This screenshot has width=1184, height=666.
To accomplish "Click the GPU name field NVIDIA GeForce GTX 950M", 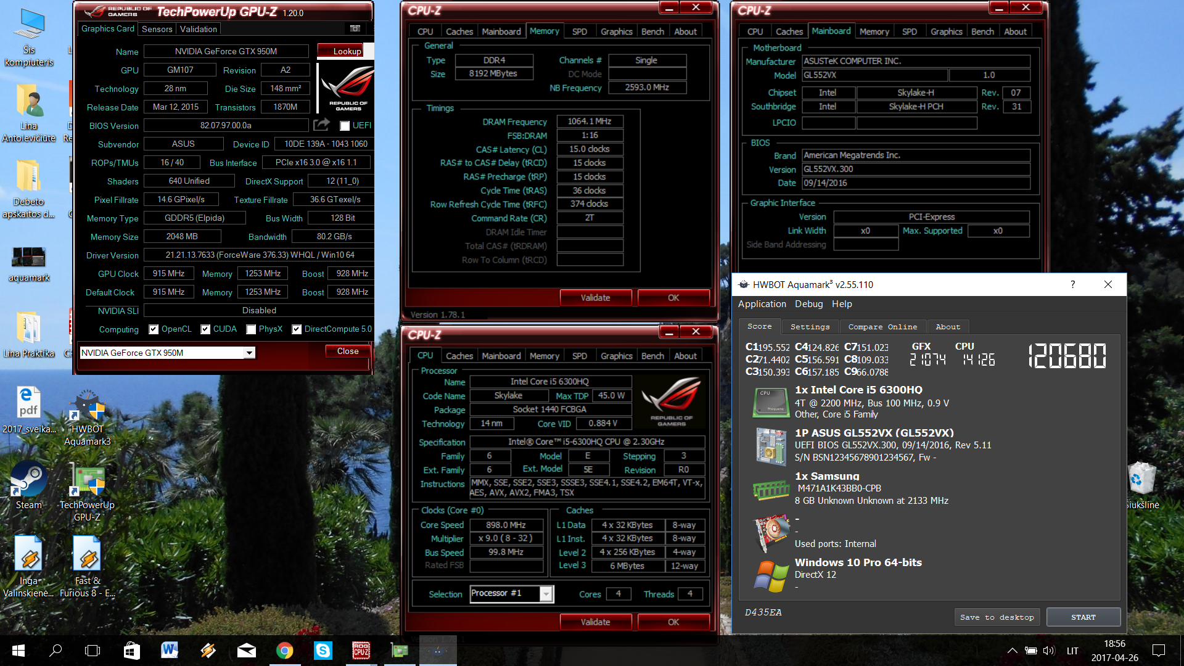I will pyautogui.click(x=226, y=51).
